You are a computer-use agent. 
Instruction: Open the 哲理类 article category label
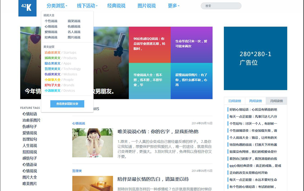tap(77, 171)
